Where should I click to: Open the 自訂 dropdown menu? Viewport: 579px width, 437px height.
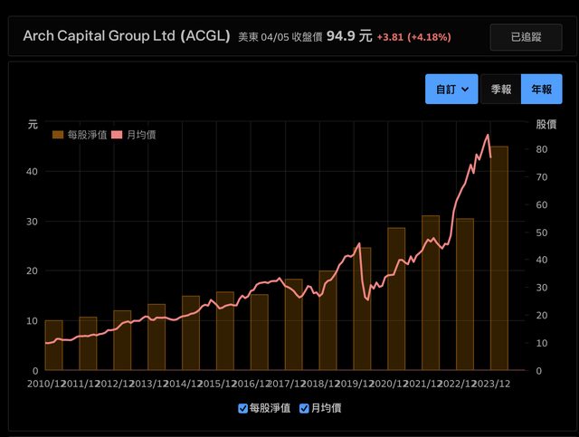(451, 90)
